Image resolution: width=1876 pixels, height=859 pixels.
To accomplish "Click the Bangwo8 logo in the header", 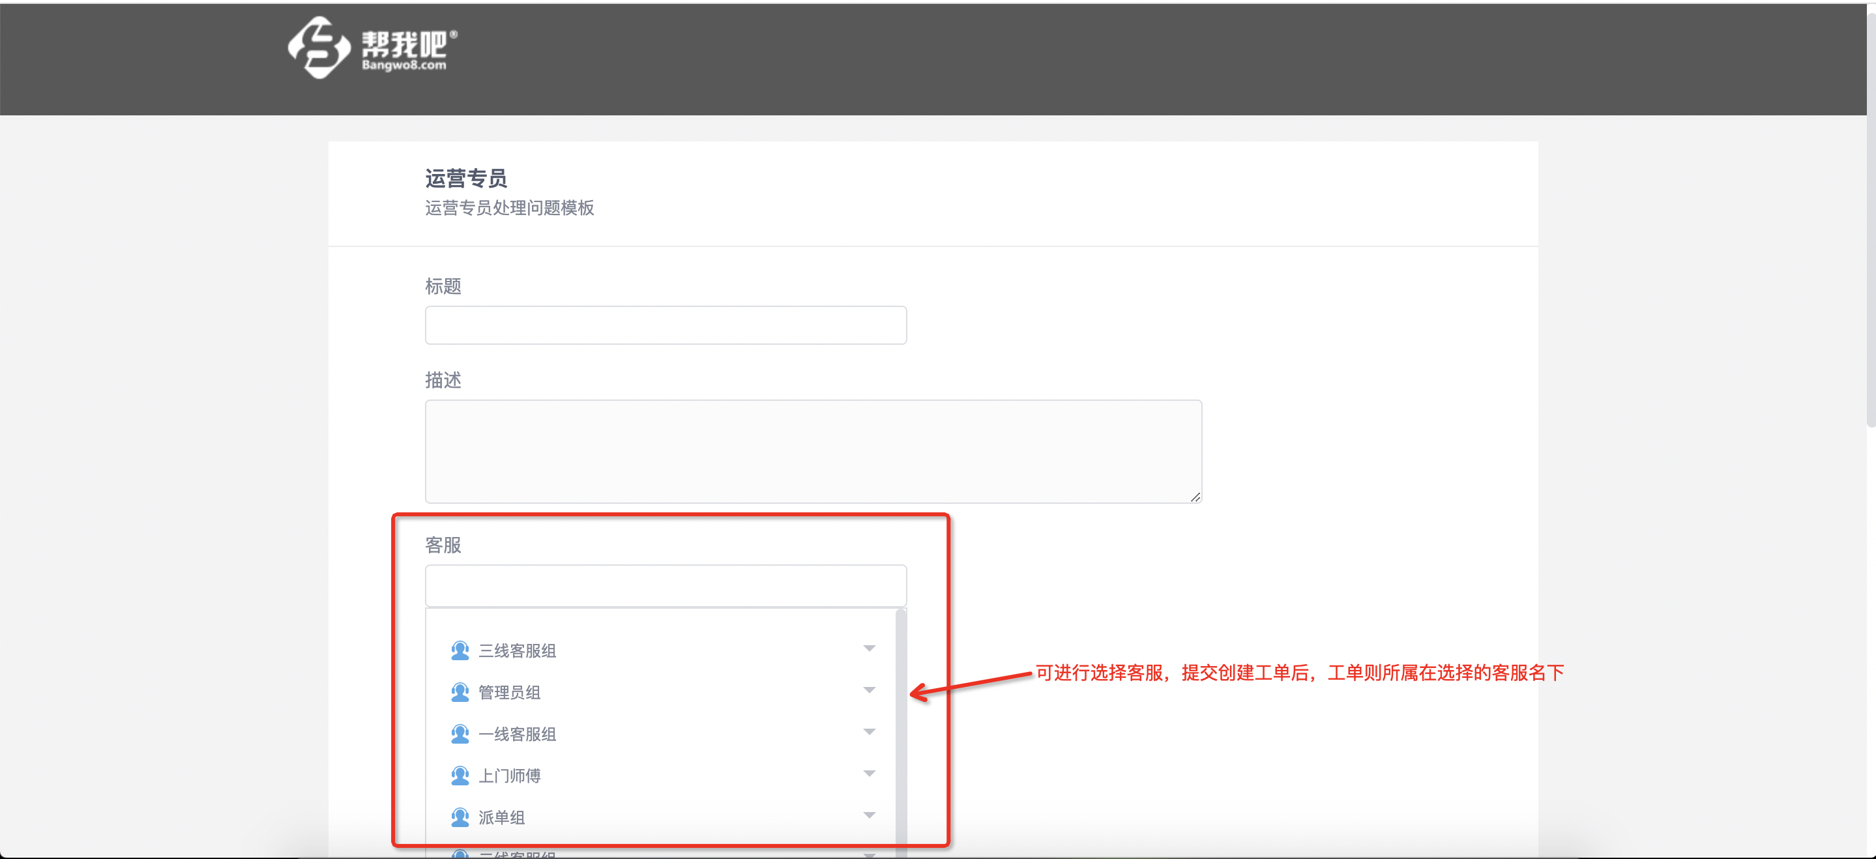I will (x=373, y=48).
